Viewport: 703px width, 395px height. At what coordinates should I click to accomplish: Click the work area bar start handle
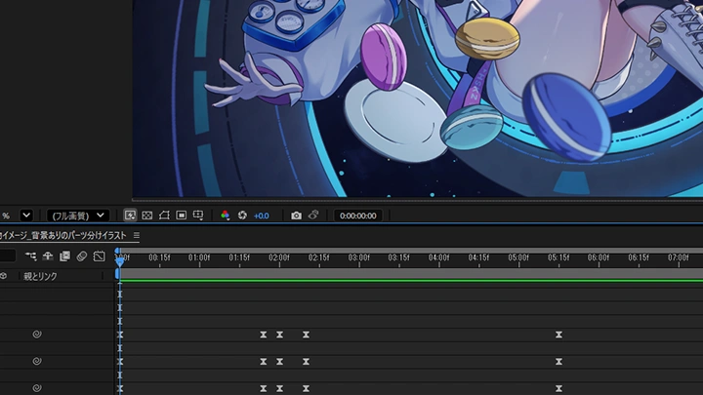[117, 274]
